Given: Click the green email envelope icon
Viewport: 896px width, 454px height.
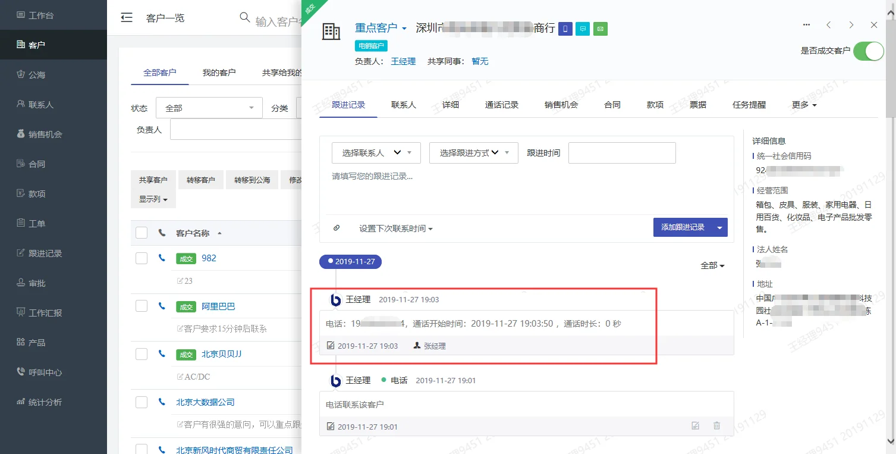Looking at the screenshot, I should pyautogui.click(x=601, y=29).
